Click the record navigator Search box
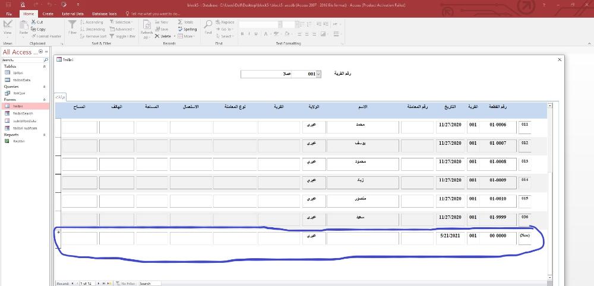594x286 pixels. tap(150, 284)
